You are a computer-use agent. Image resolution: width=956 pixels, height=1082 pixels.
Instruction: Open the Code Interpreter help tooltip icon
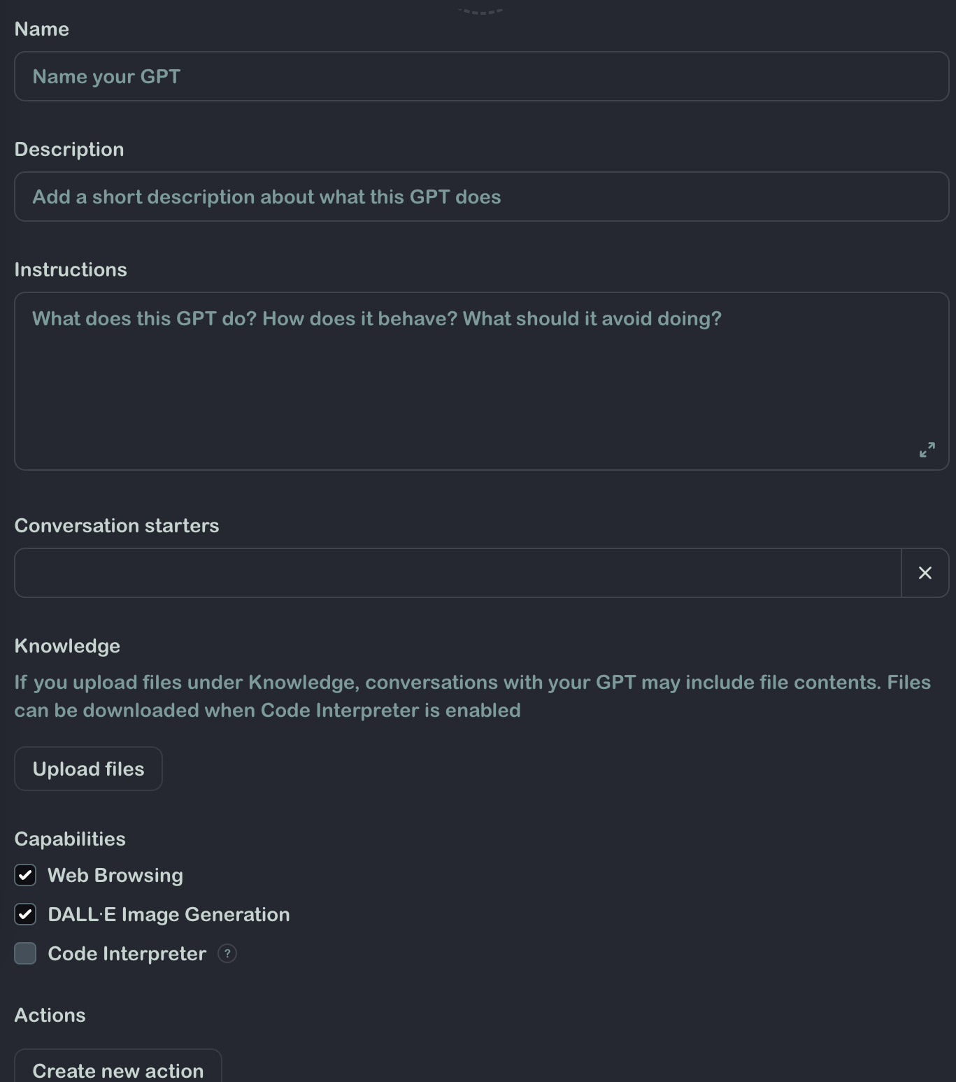pos(227,953)
